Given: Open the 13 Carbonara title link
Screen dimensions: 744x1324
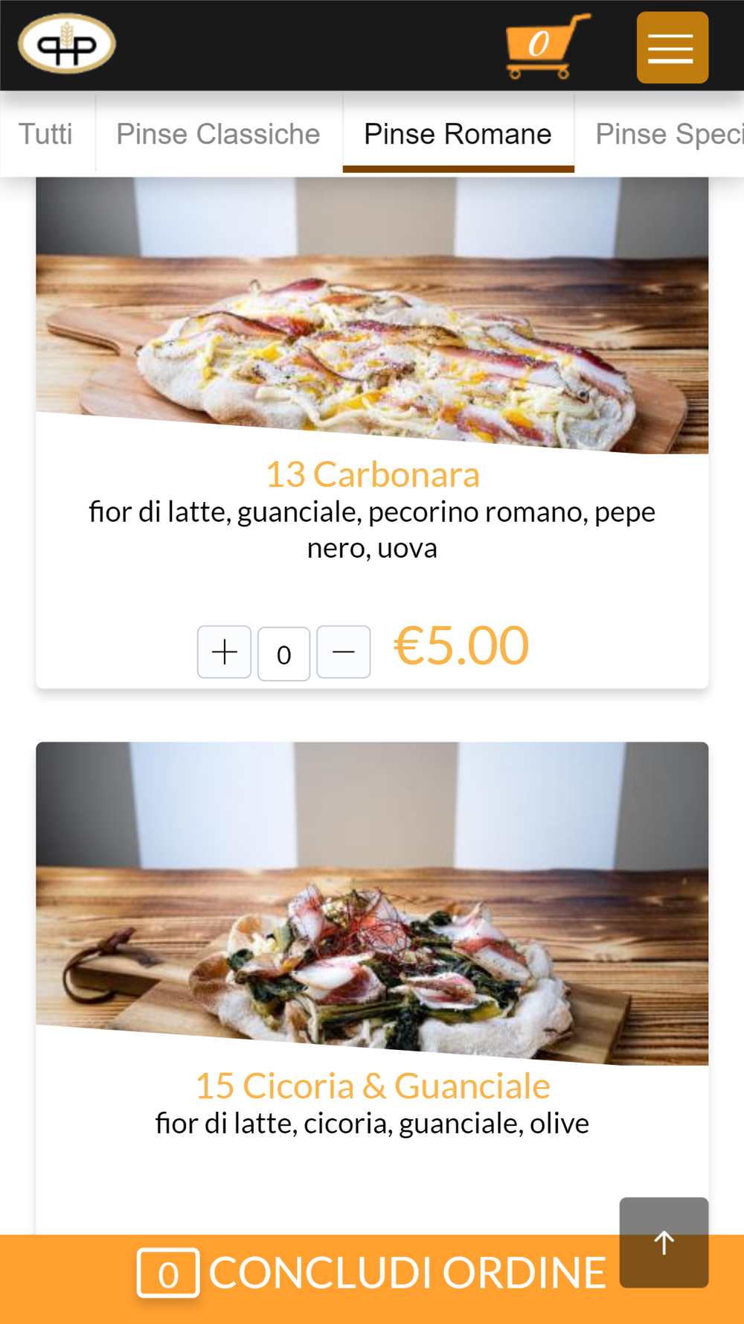Looking at the screenshot, I should point(372,474).
